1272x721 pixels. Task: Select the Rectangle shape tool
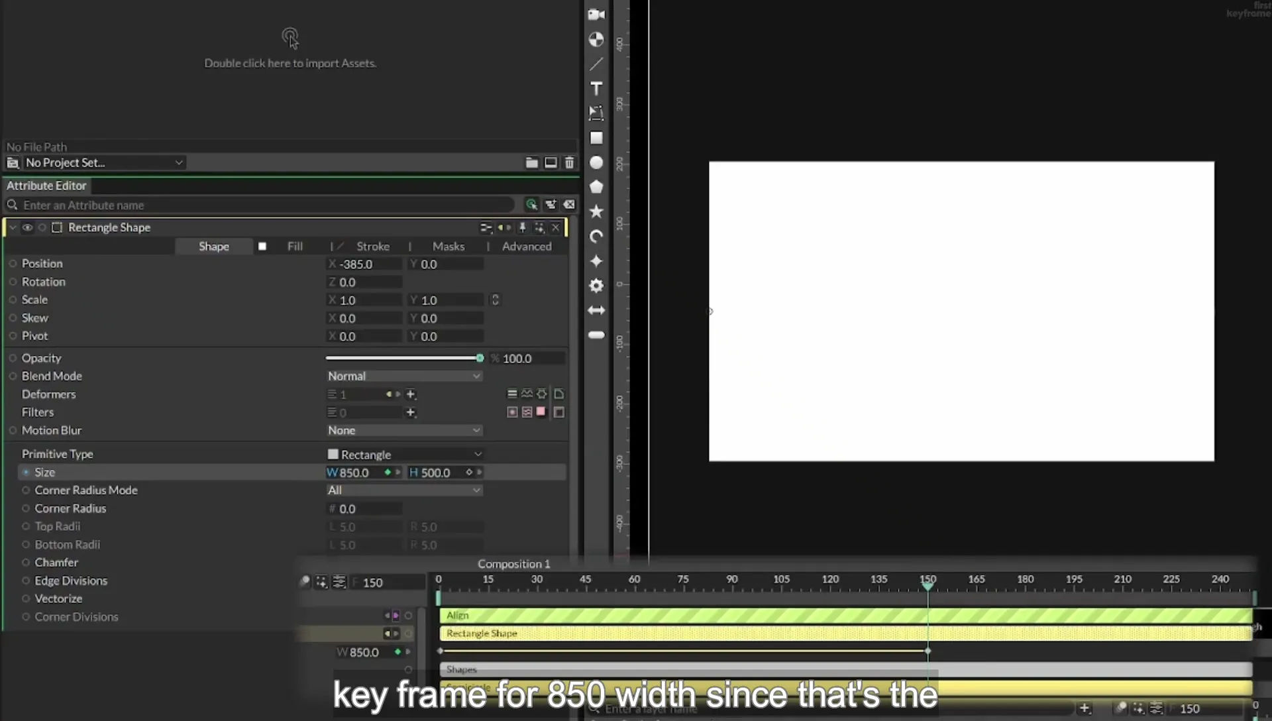[596, 138]
